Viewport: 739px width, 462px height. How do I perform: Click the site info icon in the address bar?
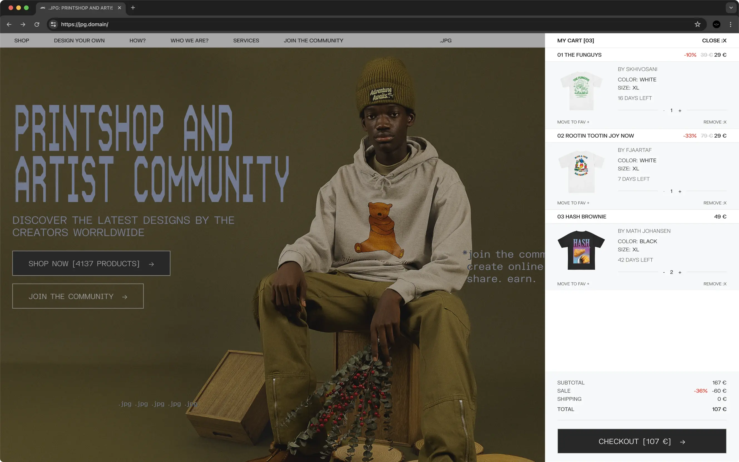point(53,24)
